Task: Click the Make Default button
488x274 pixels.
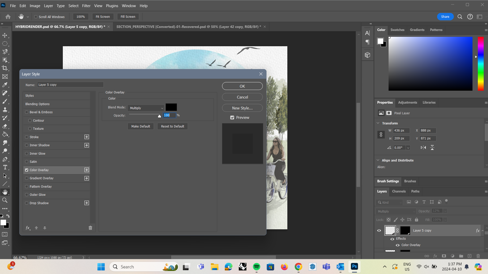Action: coord(140,126)
